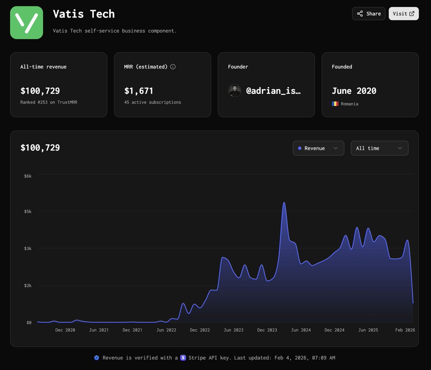Click the Share button
The height and width of the screenshot is (370, 431).
[369, 14]
